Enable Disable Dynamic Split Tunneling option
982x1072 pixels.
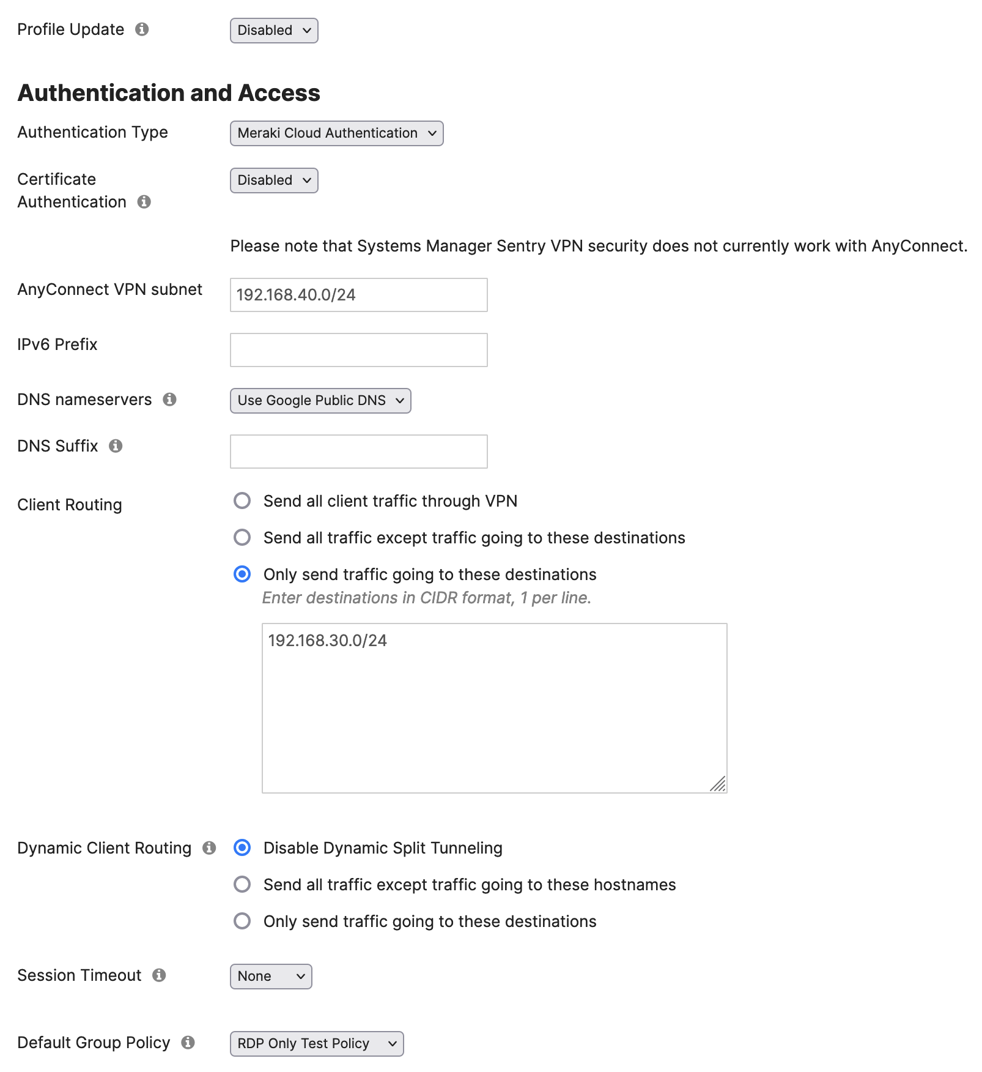point(242,848)
